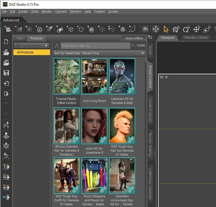Click the New Scene file icon

pos(6,42)
